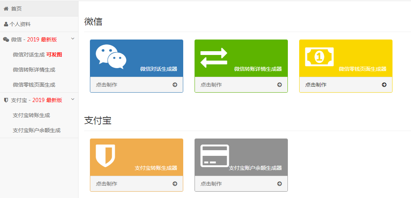Image resolution: width=411 pixels, height=198 pixels.
Task: Open 支付宝账户余额生成 sidebar item
Action: (x=39, y=130)
